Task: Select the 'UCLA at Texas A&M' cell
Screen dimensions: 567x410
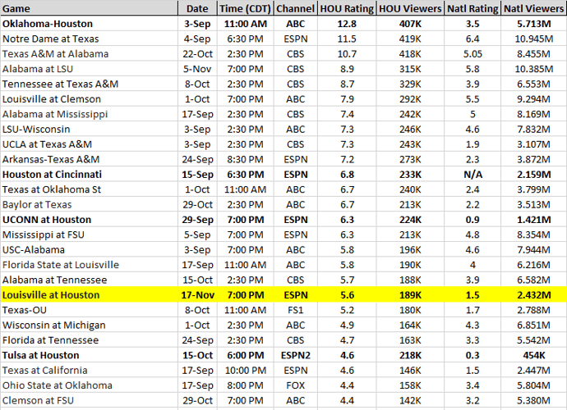Action: pyautogui.click(x=89, y=144)
